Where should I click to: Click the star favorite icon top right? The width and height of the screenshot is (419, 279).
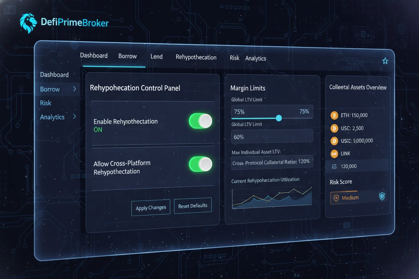tap(385, 61)
